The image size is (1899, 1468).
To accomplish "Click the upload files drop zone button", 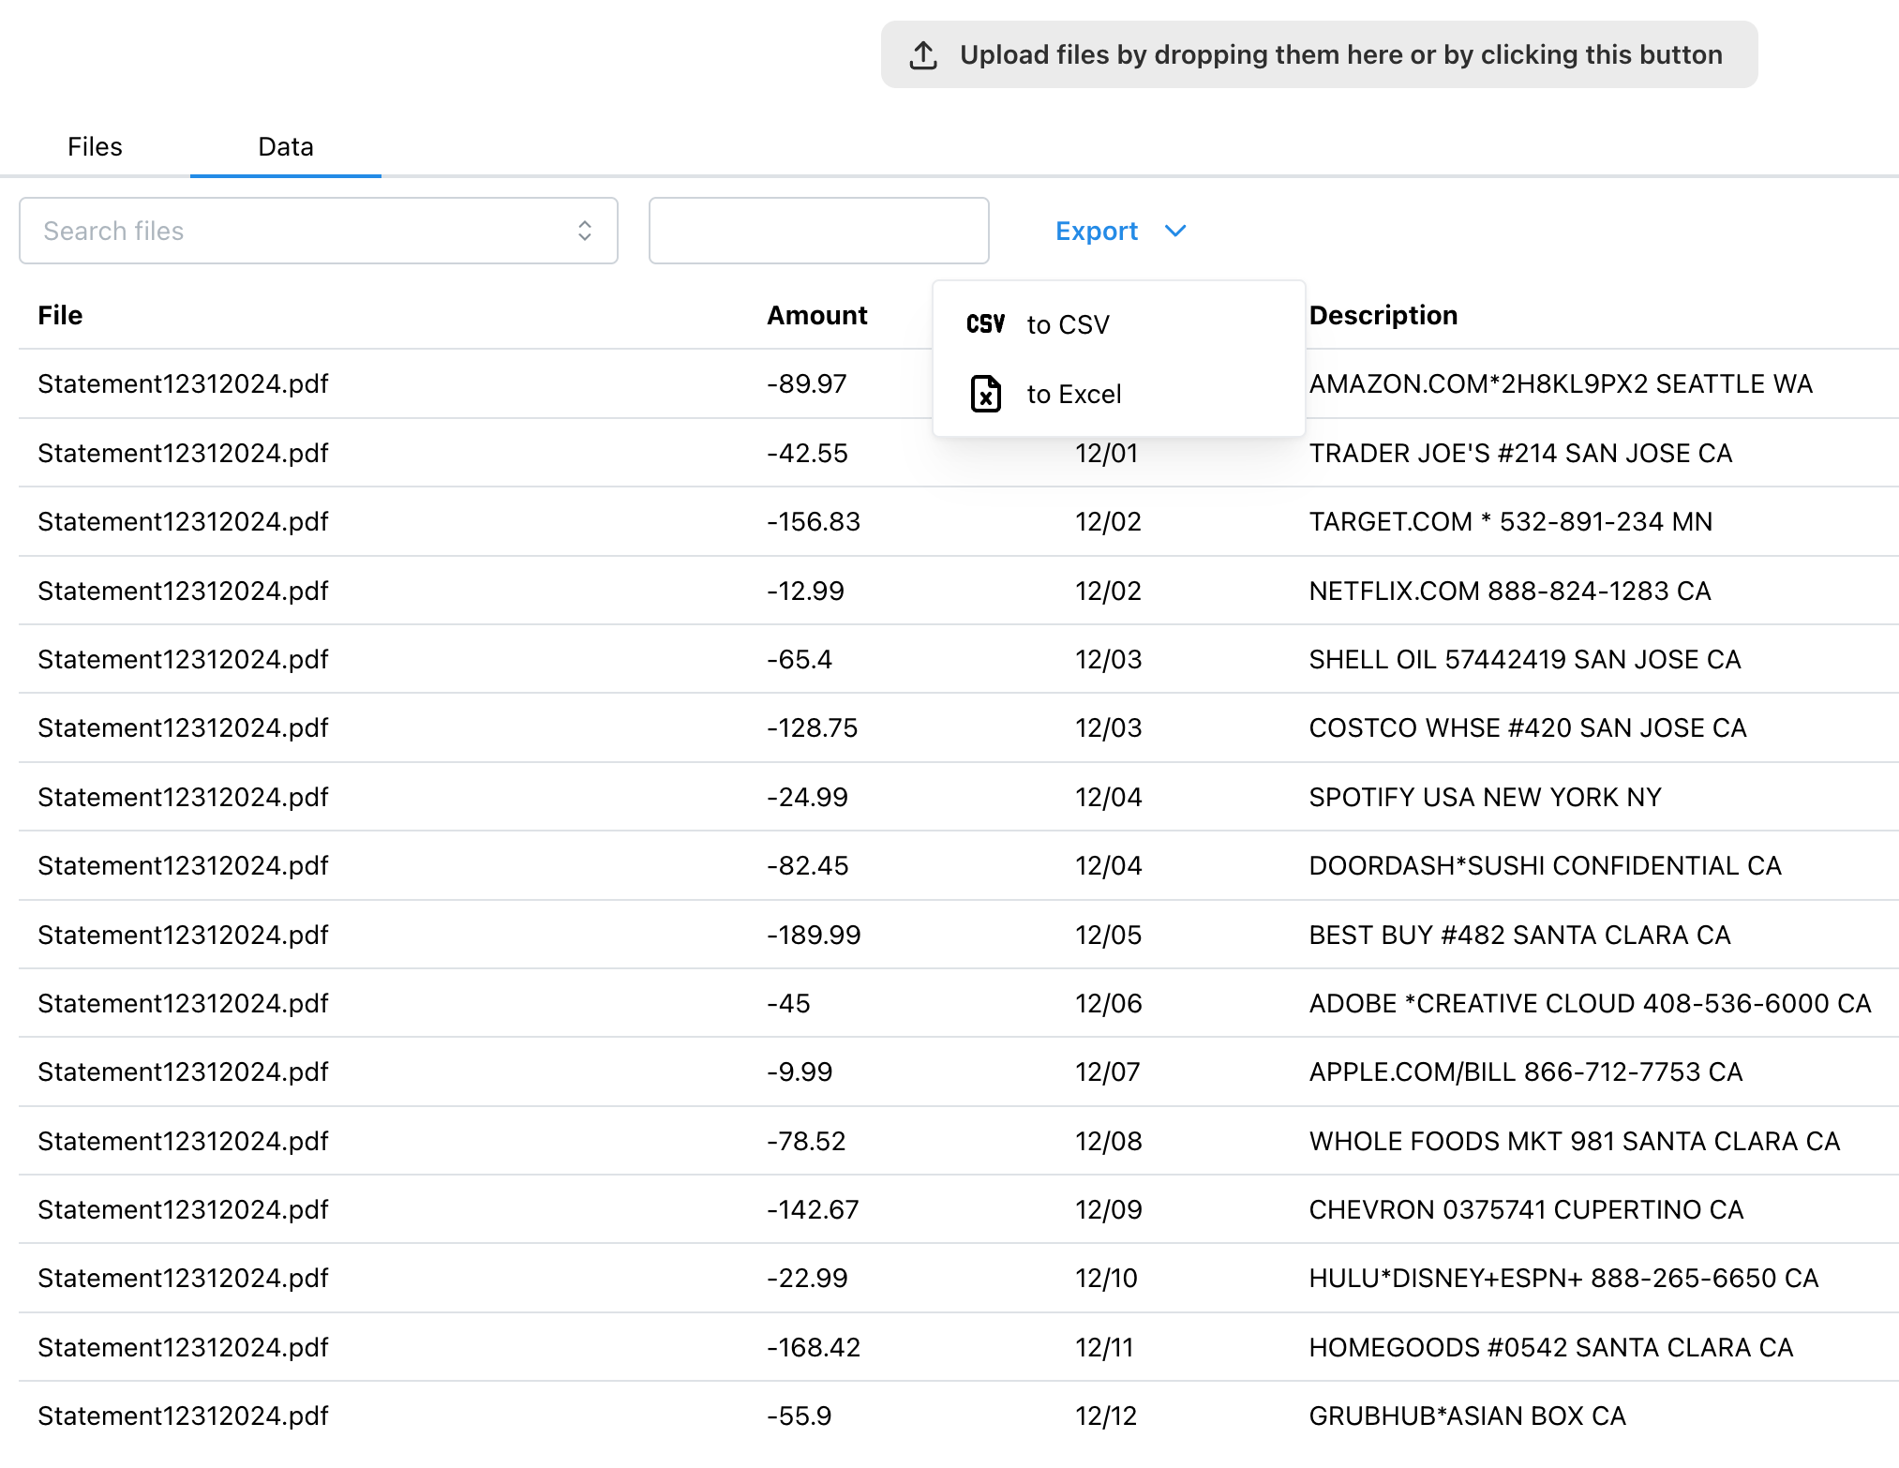I will point(1319,55).
